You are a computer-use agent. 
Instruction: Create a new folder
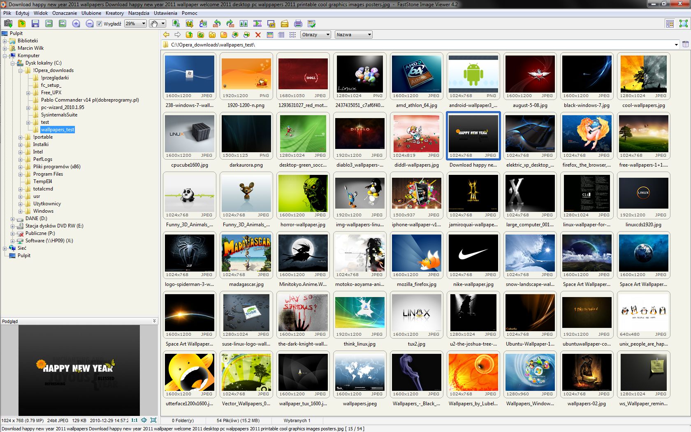pyautogui.click(x=224, y=35)
